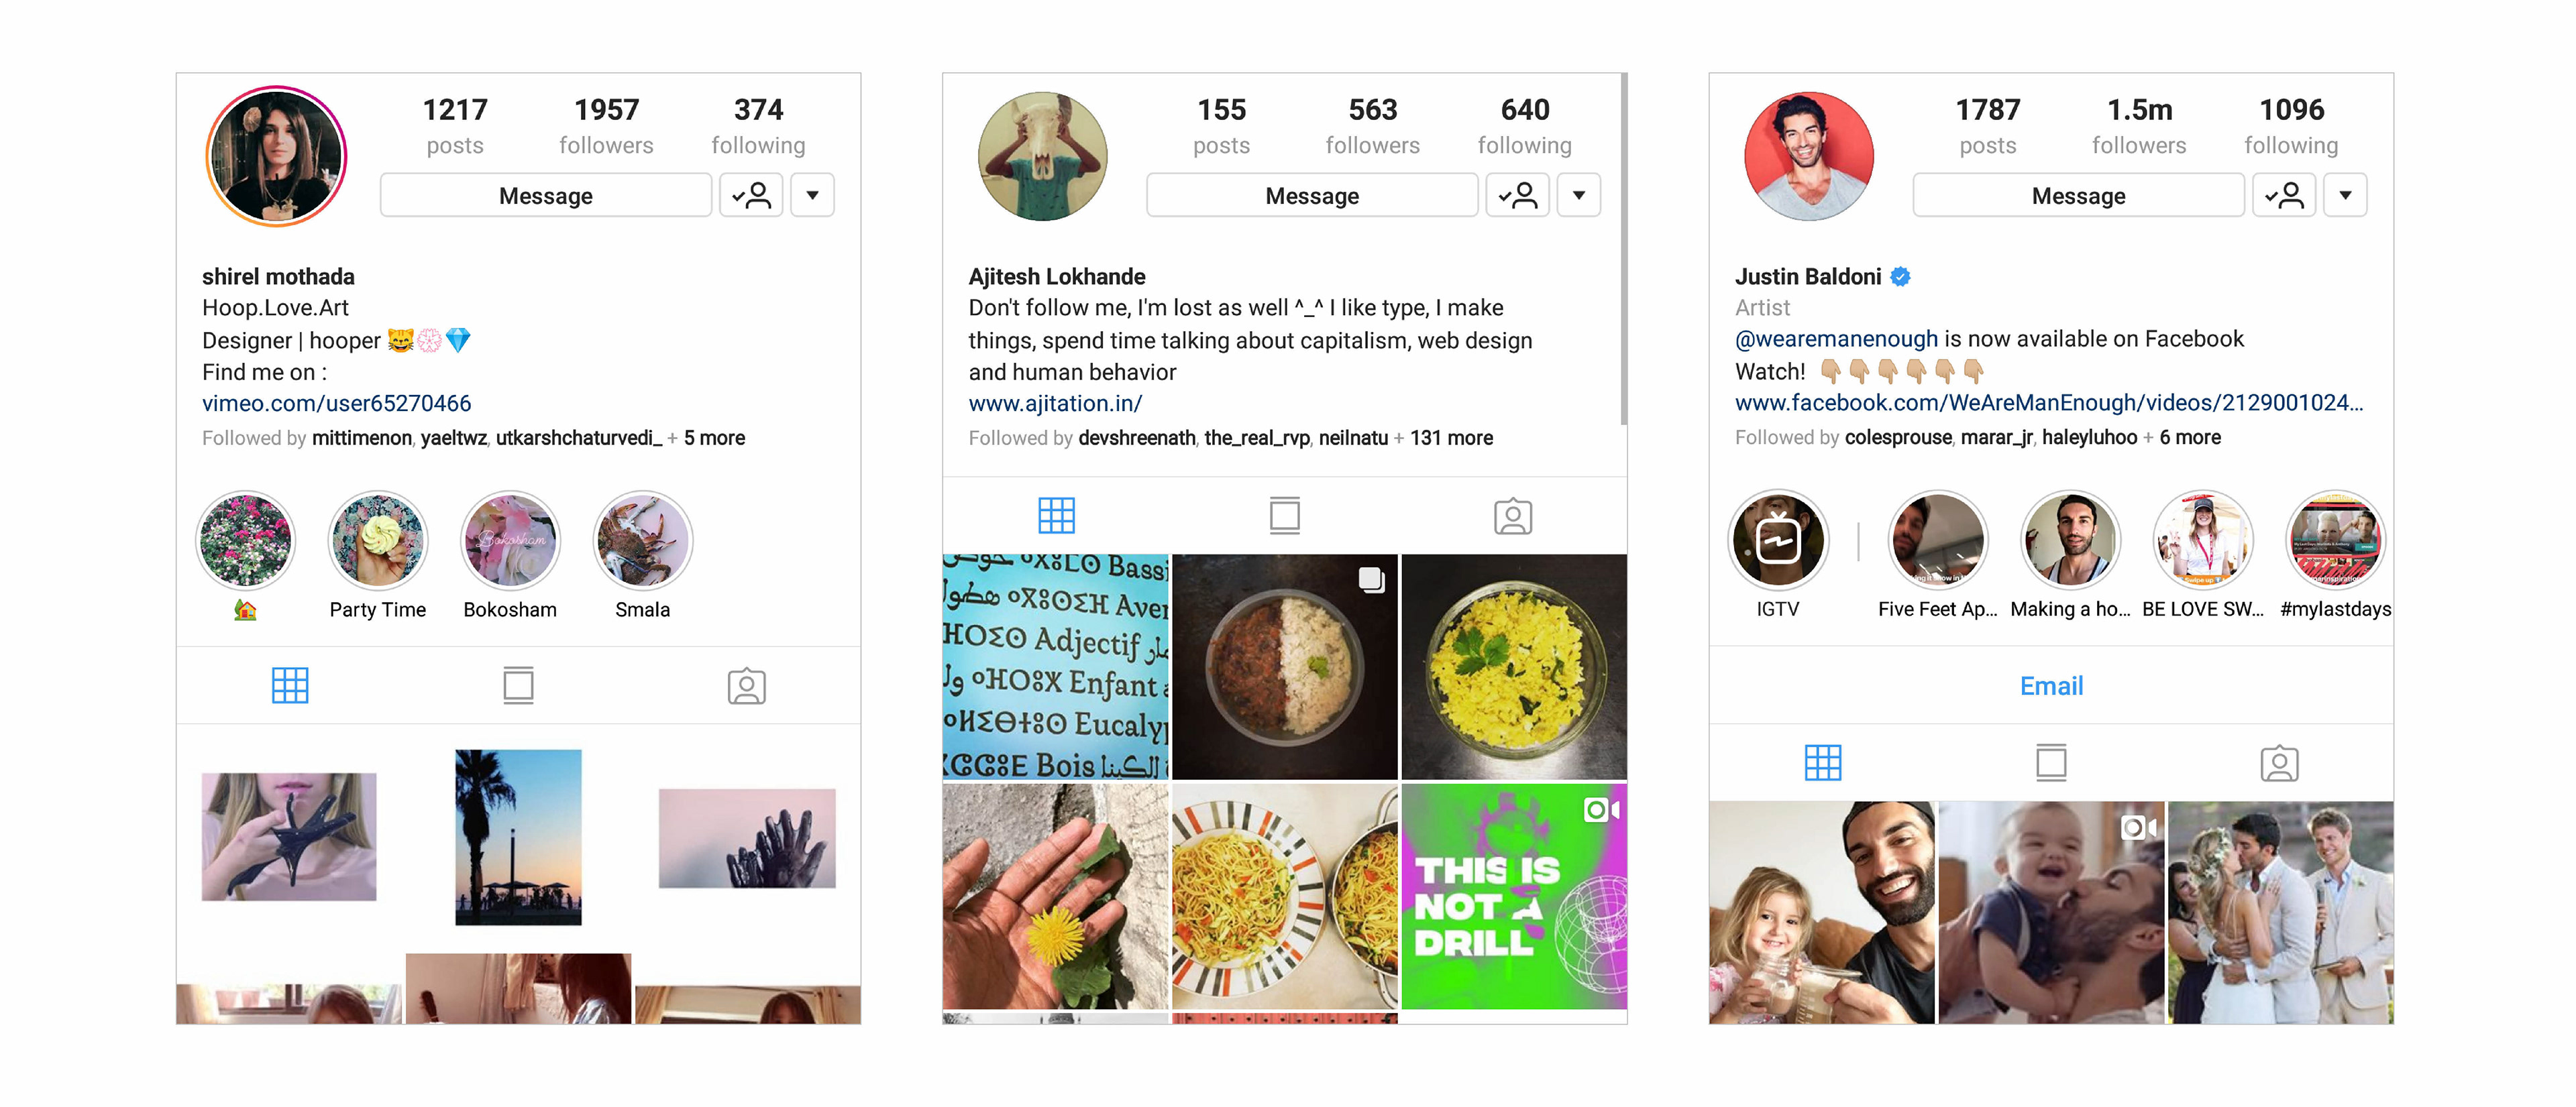The image size is (2576, 1107).
Task: Expand suggestions dropdown on Justin Baldoni's profile
Action: point(2345,195)
